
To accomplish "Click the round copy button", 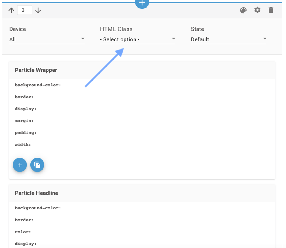I will click(x=37, y=165).
